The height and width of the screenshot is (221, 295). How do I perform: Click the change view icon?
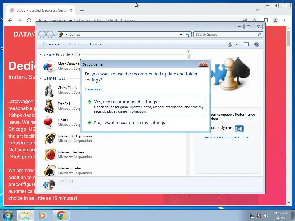(230, 44)
